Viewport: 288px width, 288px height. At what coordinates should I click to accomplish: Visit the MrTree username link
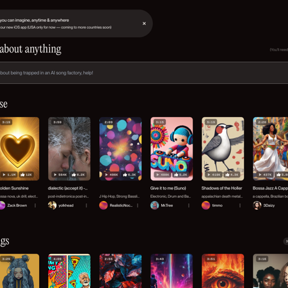[167, 205]
